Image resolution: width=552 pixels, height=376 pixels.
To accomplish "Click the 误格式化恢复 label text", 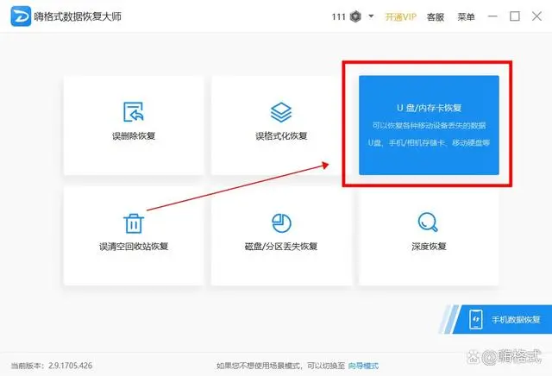I will click(281, 136).
